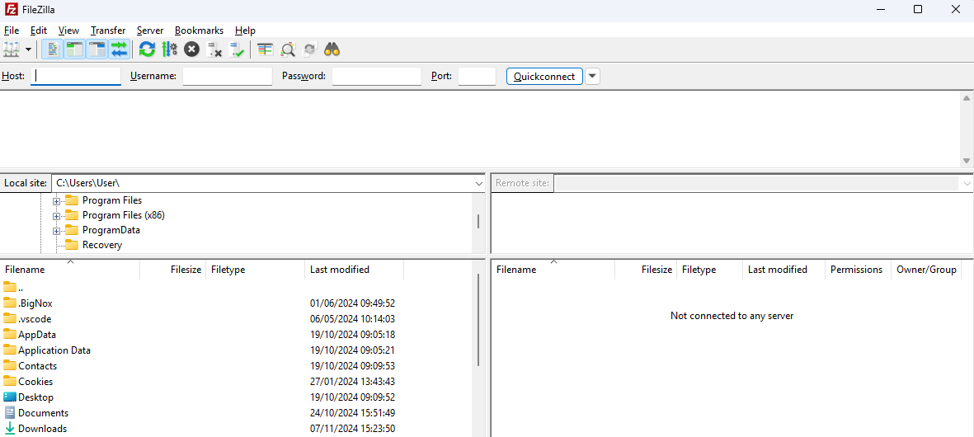Click the Quickconnect button
This screenshot has height=437, width=974.
click(545, 77)
